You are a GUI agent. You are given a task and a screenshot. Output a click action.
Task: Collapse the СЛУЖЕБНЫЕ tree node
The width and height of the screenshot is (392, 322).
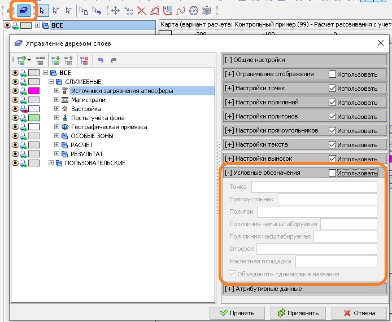(x=51, y=82)
